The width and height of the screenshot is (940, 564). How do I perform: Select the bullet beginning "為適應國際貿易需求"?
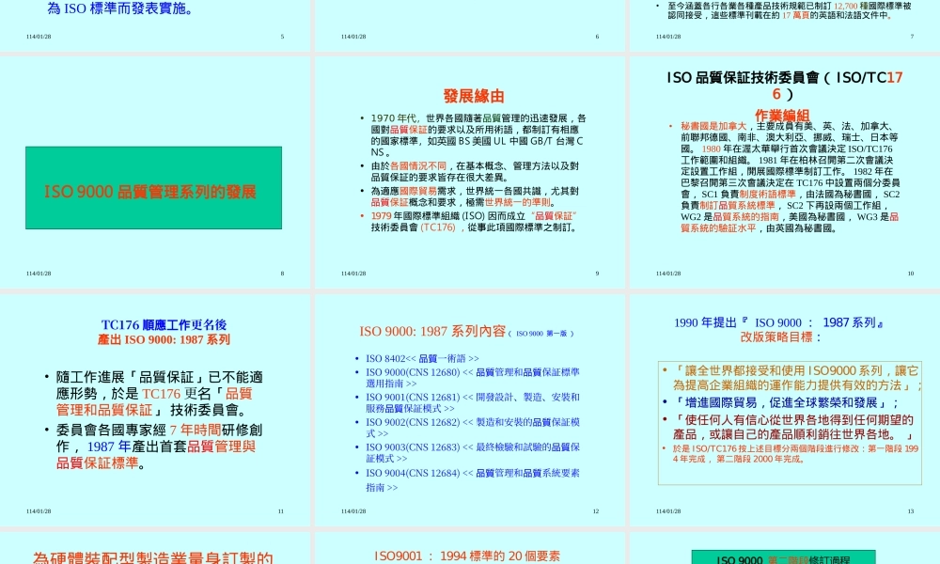click(x=474, y=196)
